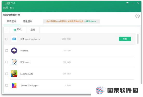
Task: Switch to the 普通应用 tab
Action: click(x=28, y=21)
